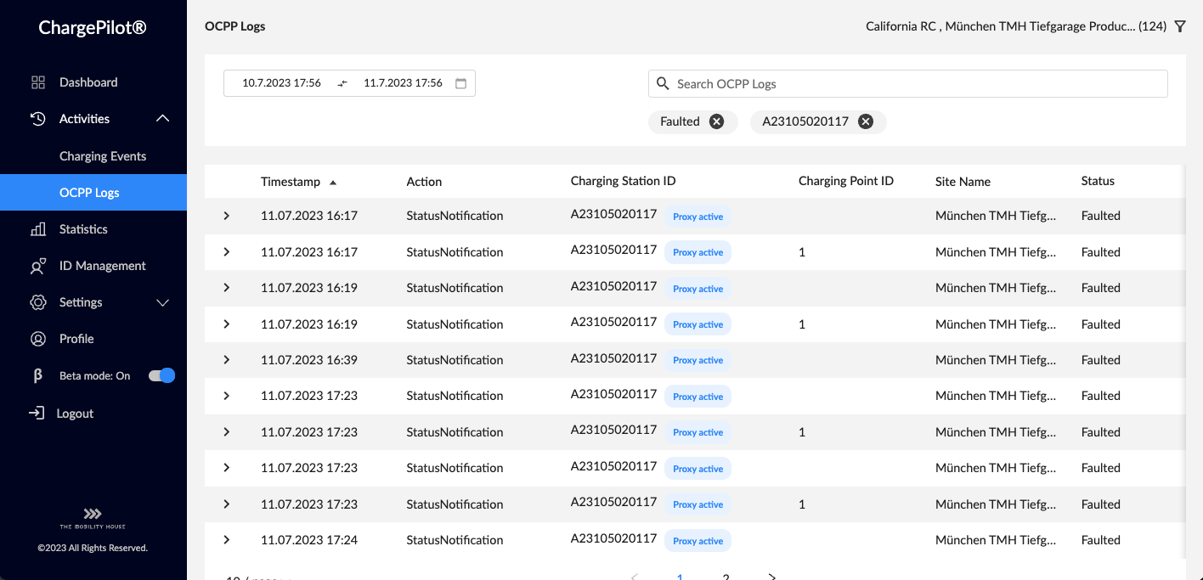Click Faulted status in 16:39 row

coord(1101,360)
